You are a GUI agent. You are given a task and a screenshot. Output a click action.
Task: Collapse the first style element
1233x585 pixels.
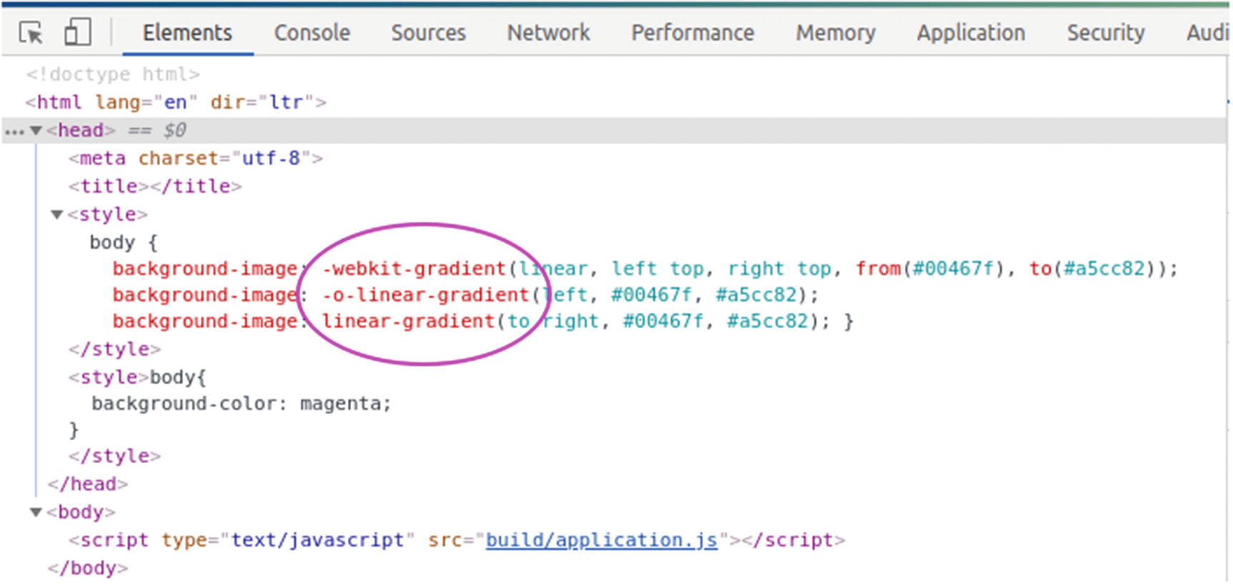point(57,214)
